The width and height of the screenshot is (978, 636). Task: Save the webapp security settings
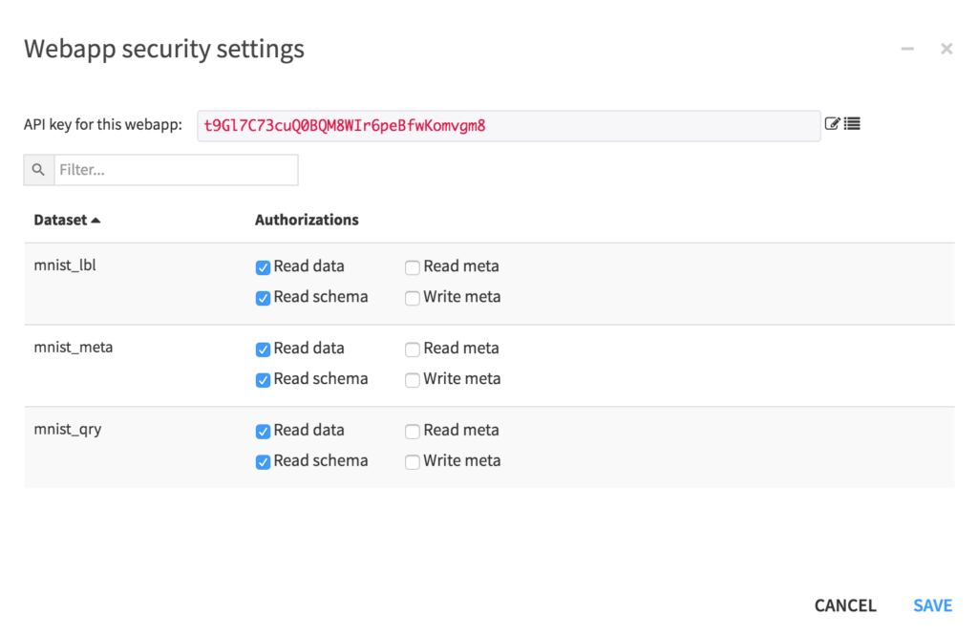click(x=932, y=604)
